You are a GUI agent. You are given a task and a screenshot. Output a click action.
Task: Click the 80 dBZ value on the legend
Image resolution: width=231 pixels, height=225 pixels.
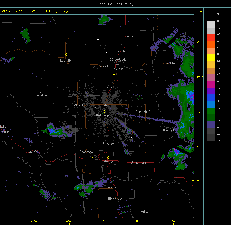pos(219,21)
